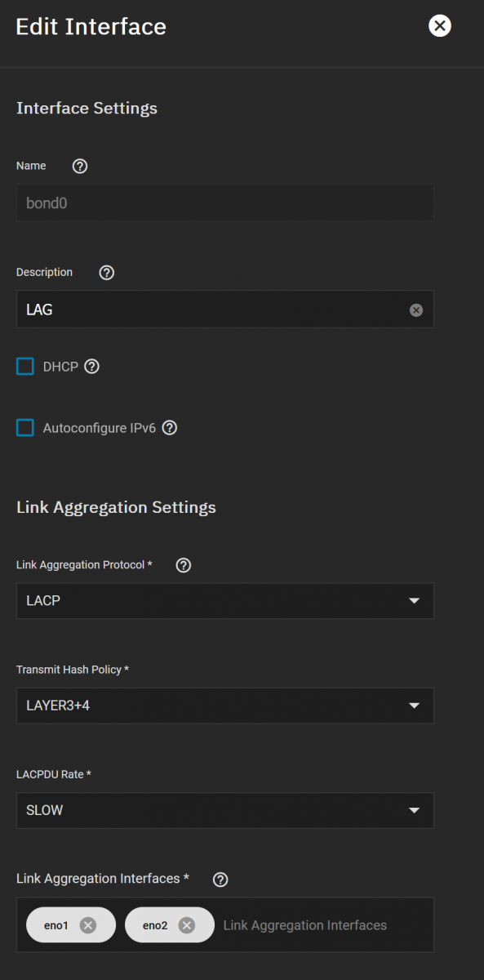Open help for Link Aggregation Interfaces
484x980 pixels.
coord(220,880)
